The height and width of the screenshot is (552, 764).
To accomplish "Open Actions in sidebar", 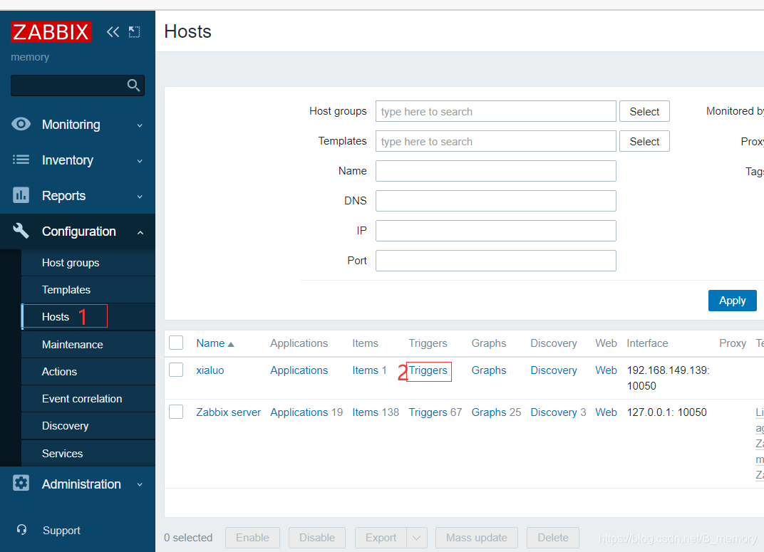I will pos(59,371).
